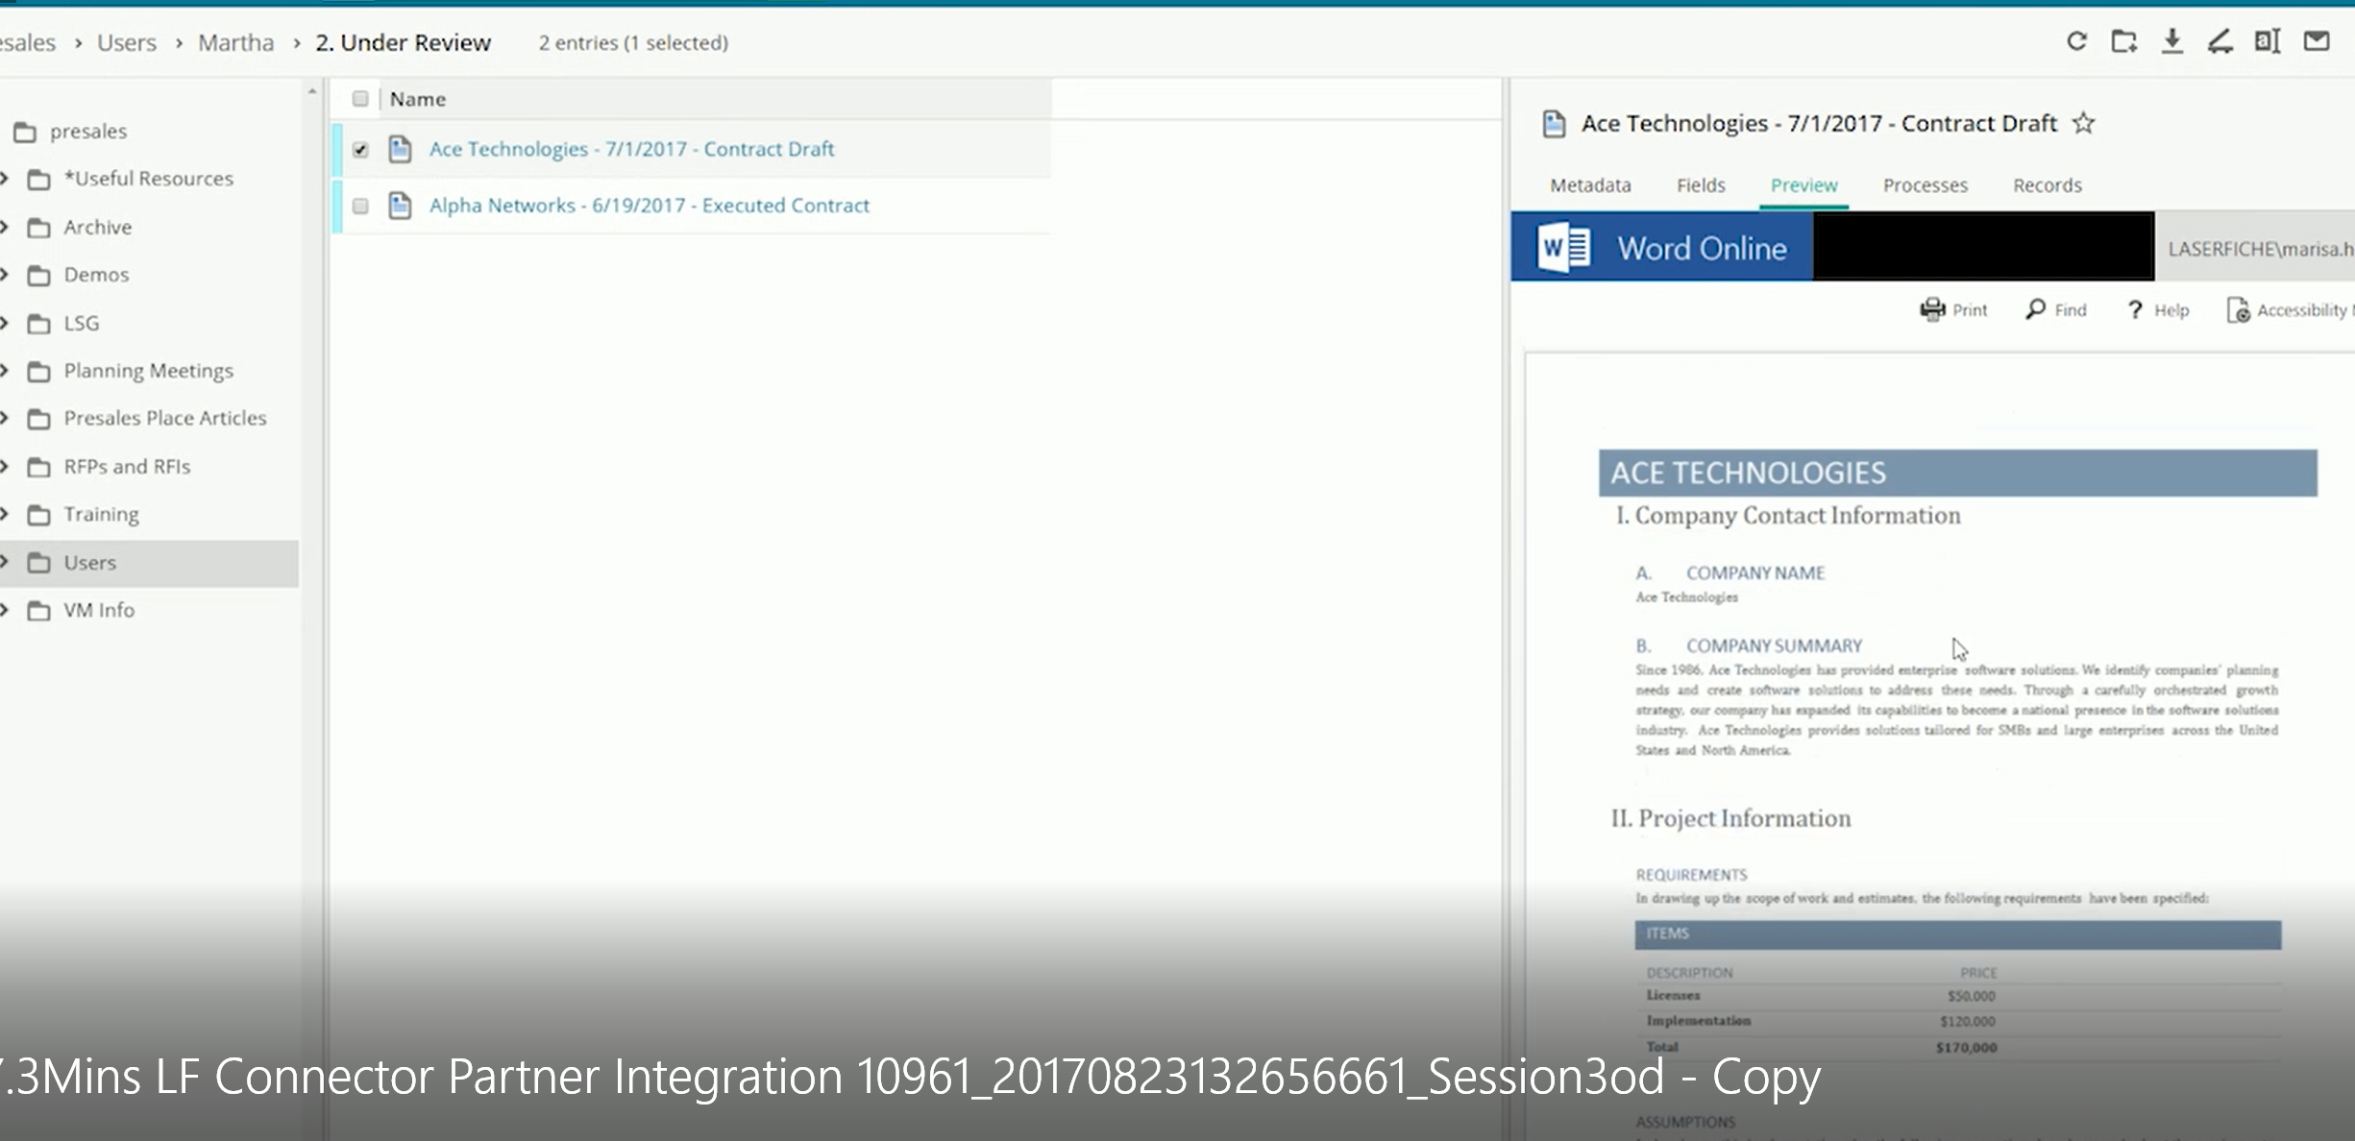Click the Presales Place Articles folder icon
The height and width of the screenshot is (1141, 2355).
pos(38,419)
